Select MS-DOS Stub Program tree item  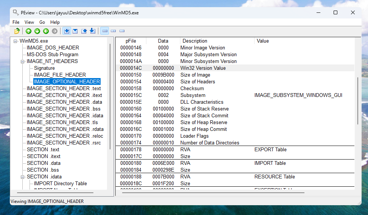point(52,55)
